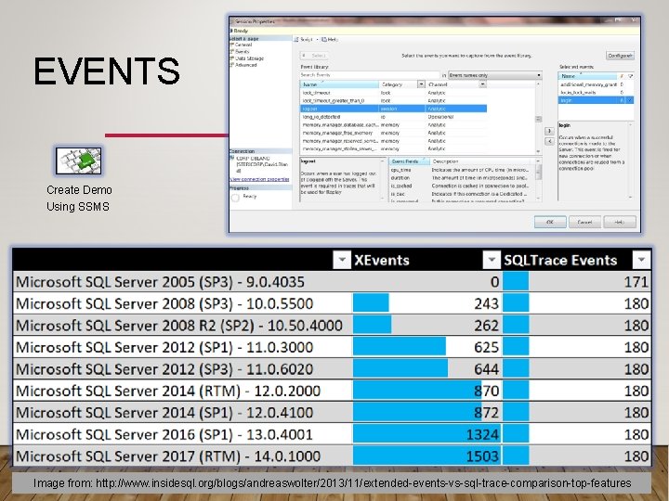The width and height of the screenshot is (669, 501).
Task: Click the greyed Select back button
Action: click(314, 56)
